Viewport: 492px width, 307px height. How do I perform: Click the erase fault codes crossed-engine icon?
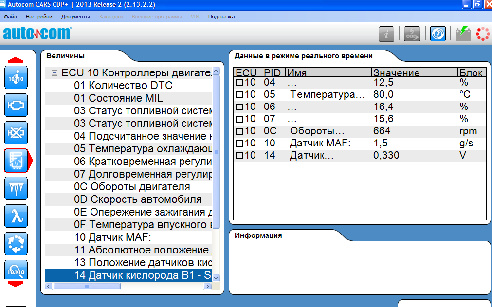coord(16,132)
